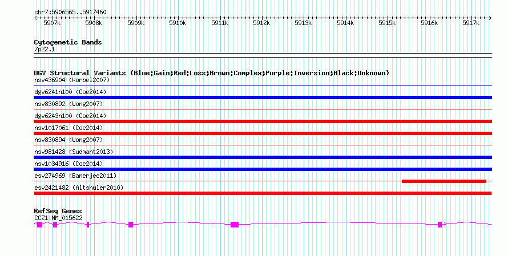Open variant nsv1017061 (Coe2014) label
Viewport: 508px width, 256px height.
click(68, 128)
